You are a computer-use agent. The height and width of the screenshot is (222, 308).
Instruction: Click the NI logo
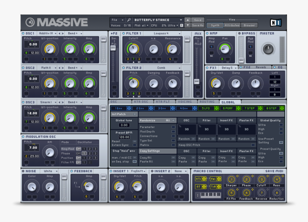click(276, 23)
